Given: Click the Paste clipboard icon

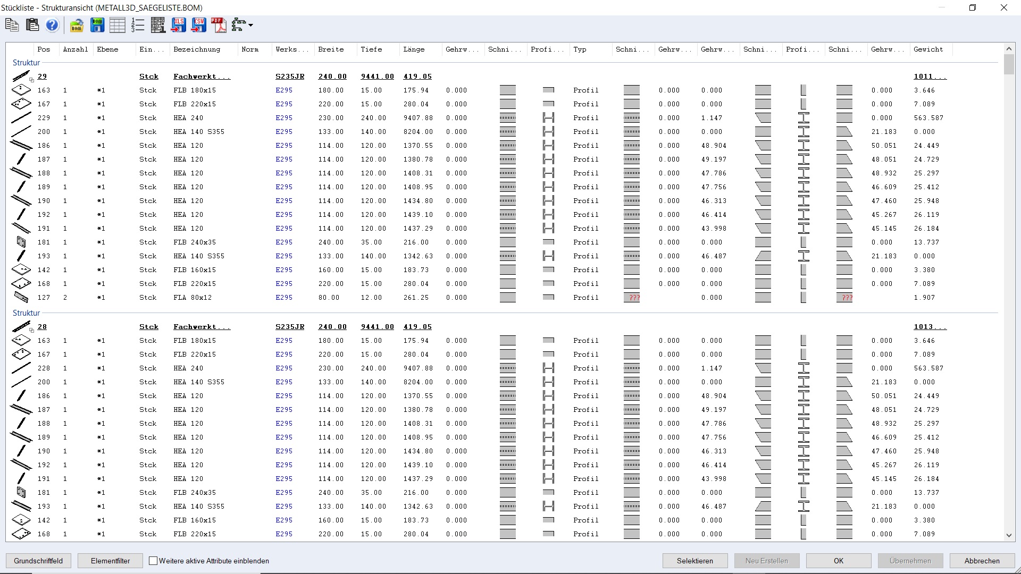Looking at the screenshot, I should 32,25.
